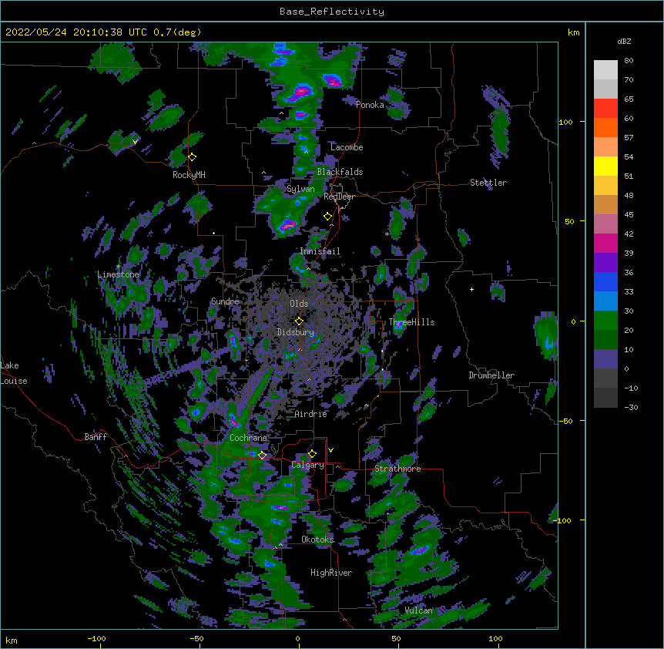The height and width of the screenshot is (649, 664).
Task: Pick the magenta 42–39 dBZ legend swatch
Action: pyautogui.click(x=605, y=243)
